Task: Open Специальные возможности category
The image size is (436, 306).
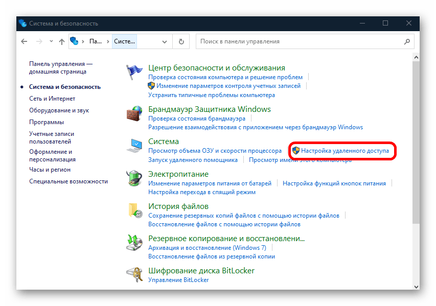Action: click(x=68, y=181)
